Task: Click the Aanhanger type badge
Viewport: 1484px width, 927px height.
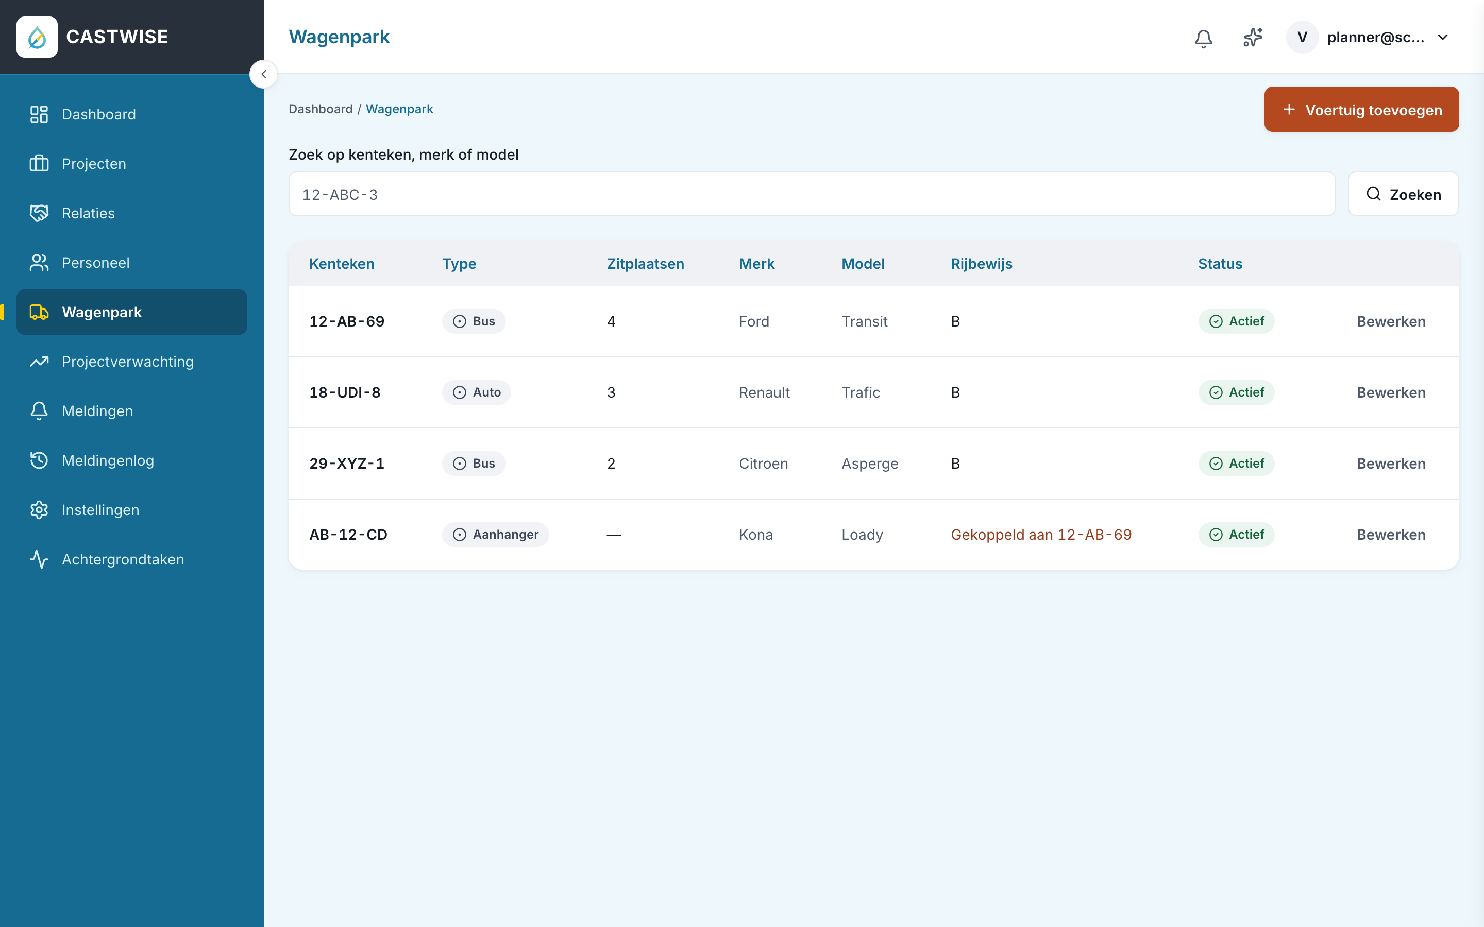Action: click(x=496, y=535)
